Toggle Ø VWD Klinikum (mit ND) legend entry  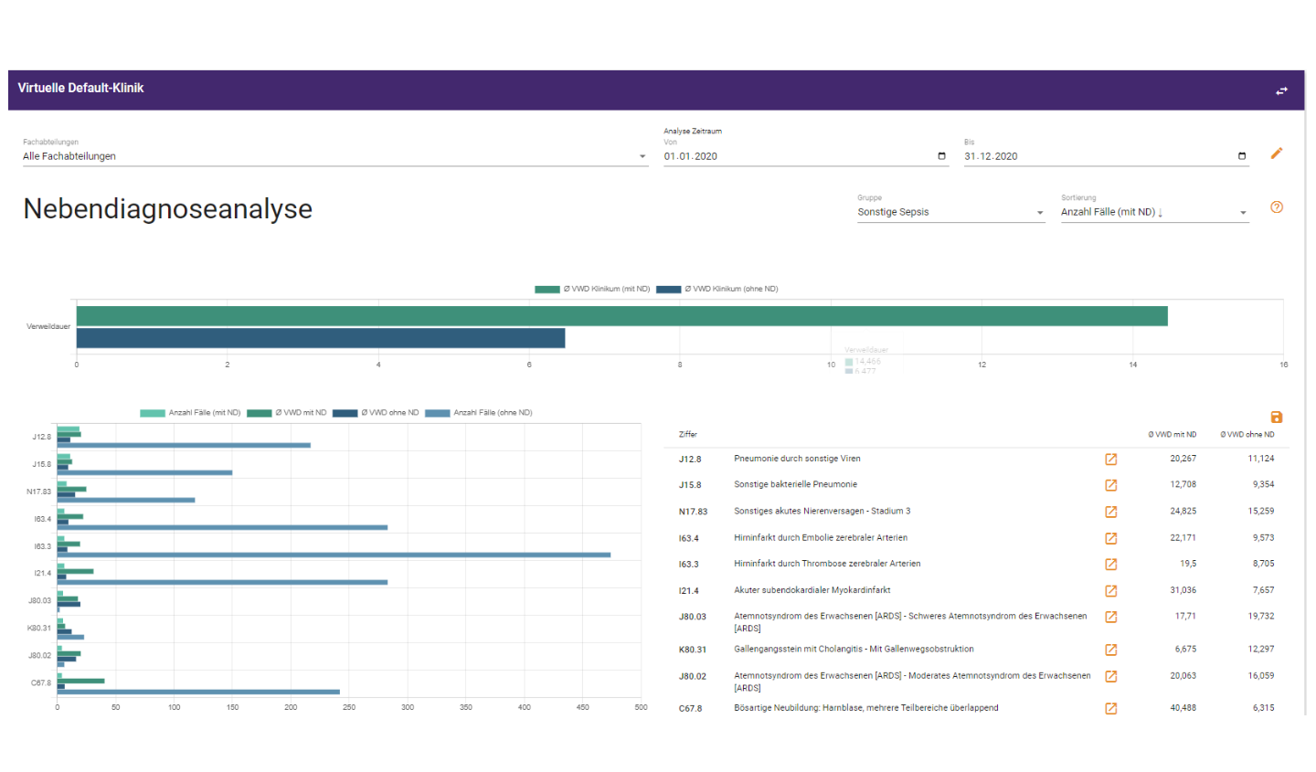(x=592, y=289)
